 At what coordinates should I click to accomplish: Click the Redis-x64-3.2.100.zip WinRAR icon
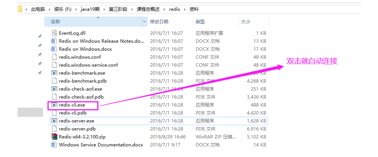coord(54,137)
